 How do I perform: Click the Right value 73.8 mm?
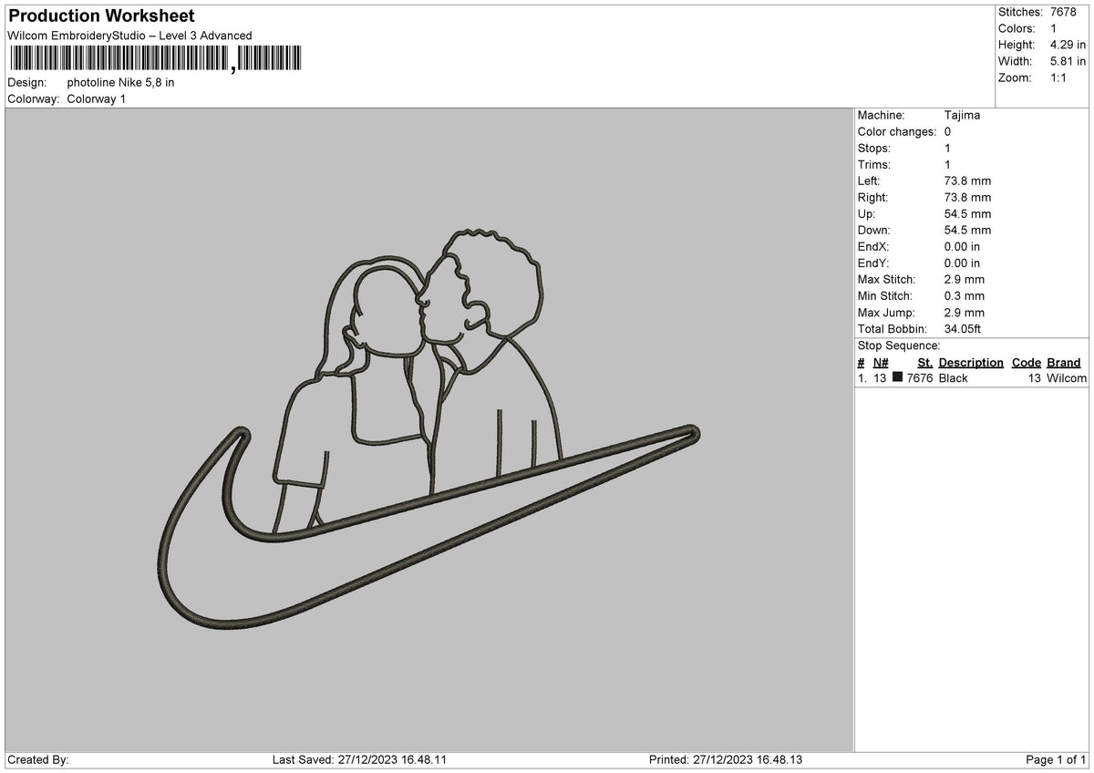[x=968, y=198]
